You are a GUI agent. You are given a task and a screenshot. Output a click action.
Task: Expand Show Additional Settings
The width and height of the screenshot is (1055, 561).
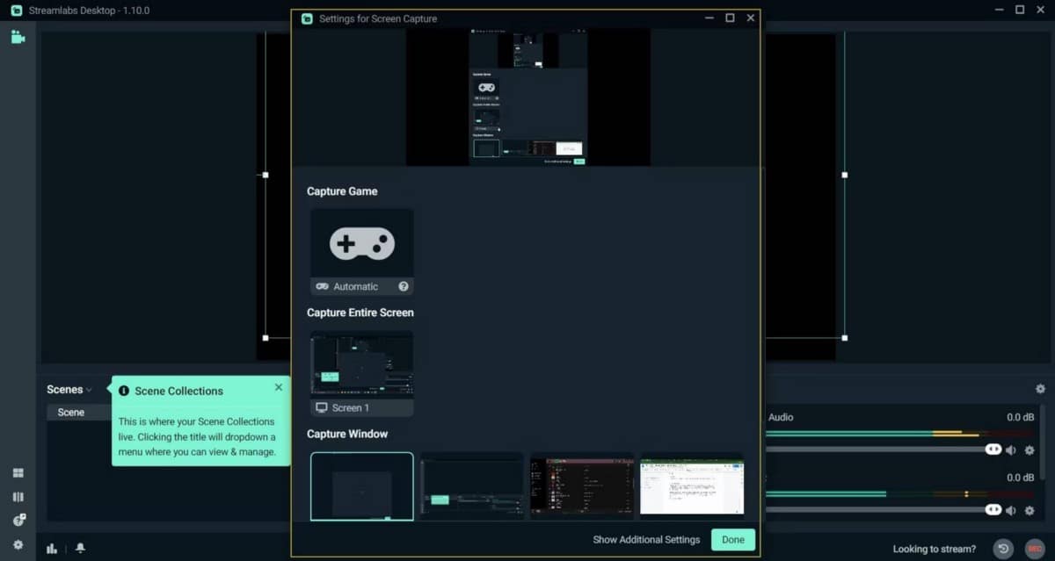(x=646, y=540)
